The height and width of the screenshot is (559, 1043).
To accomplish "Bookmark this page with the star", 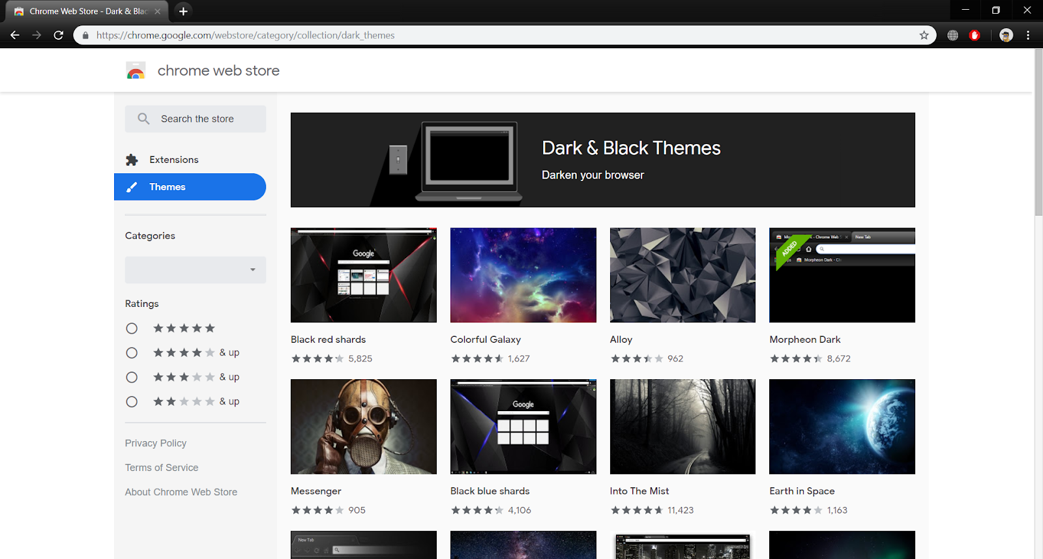I will (924, 35).
